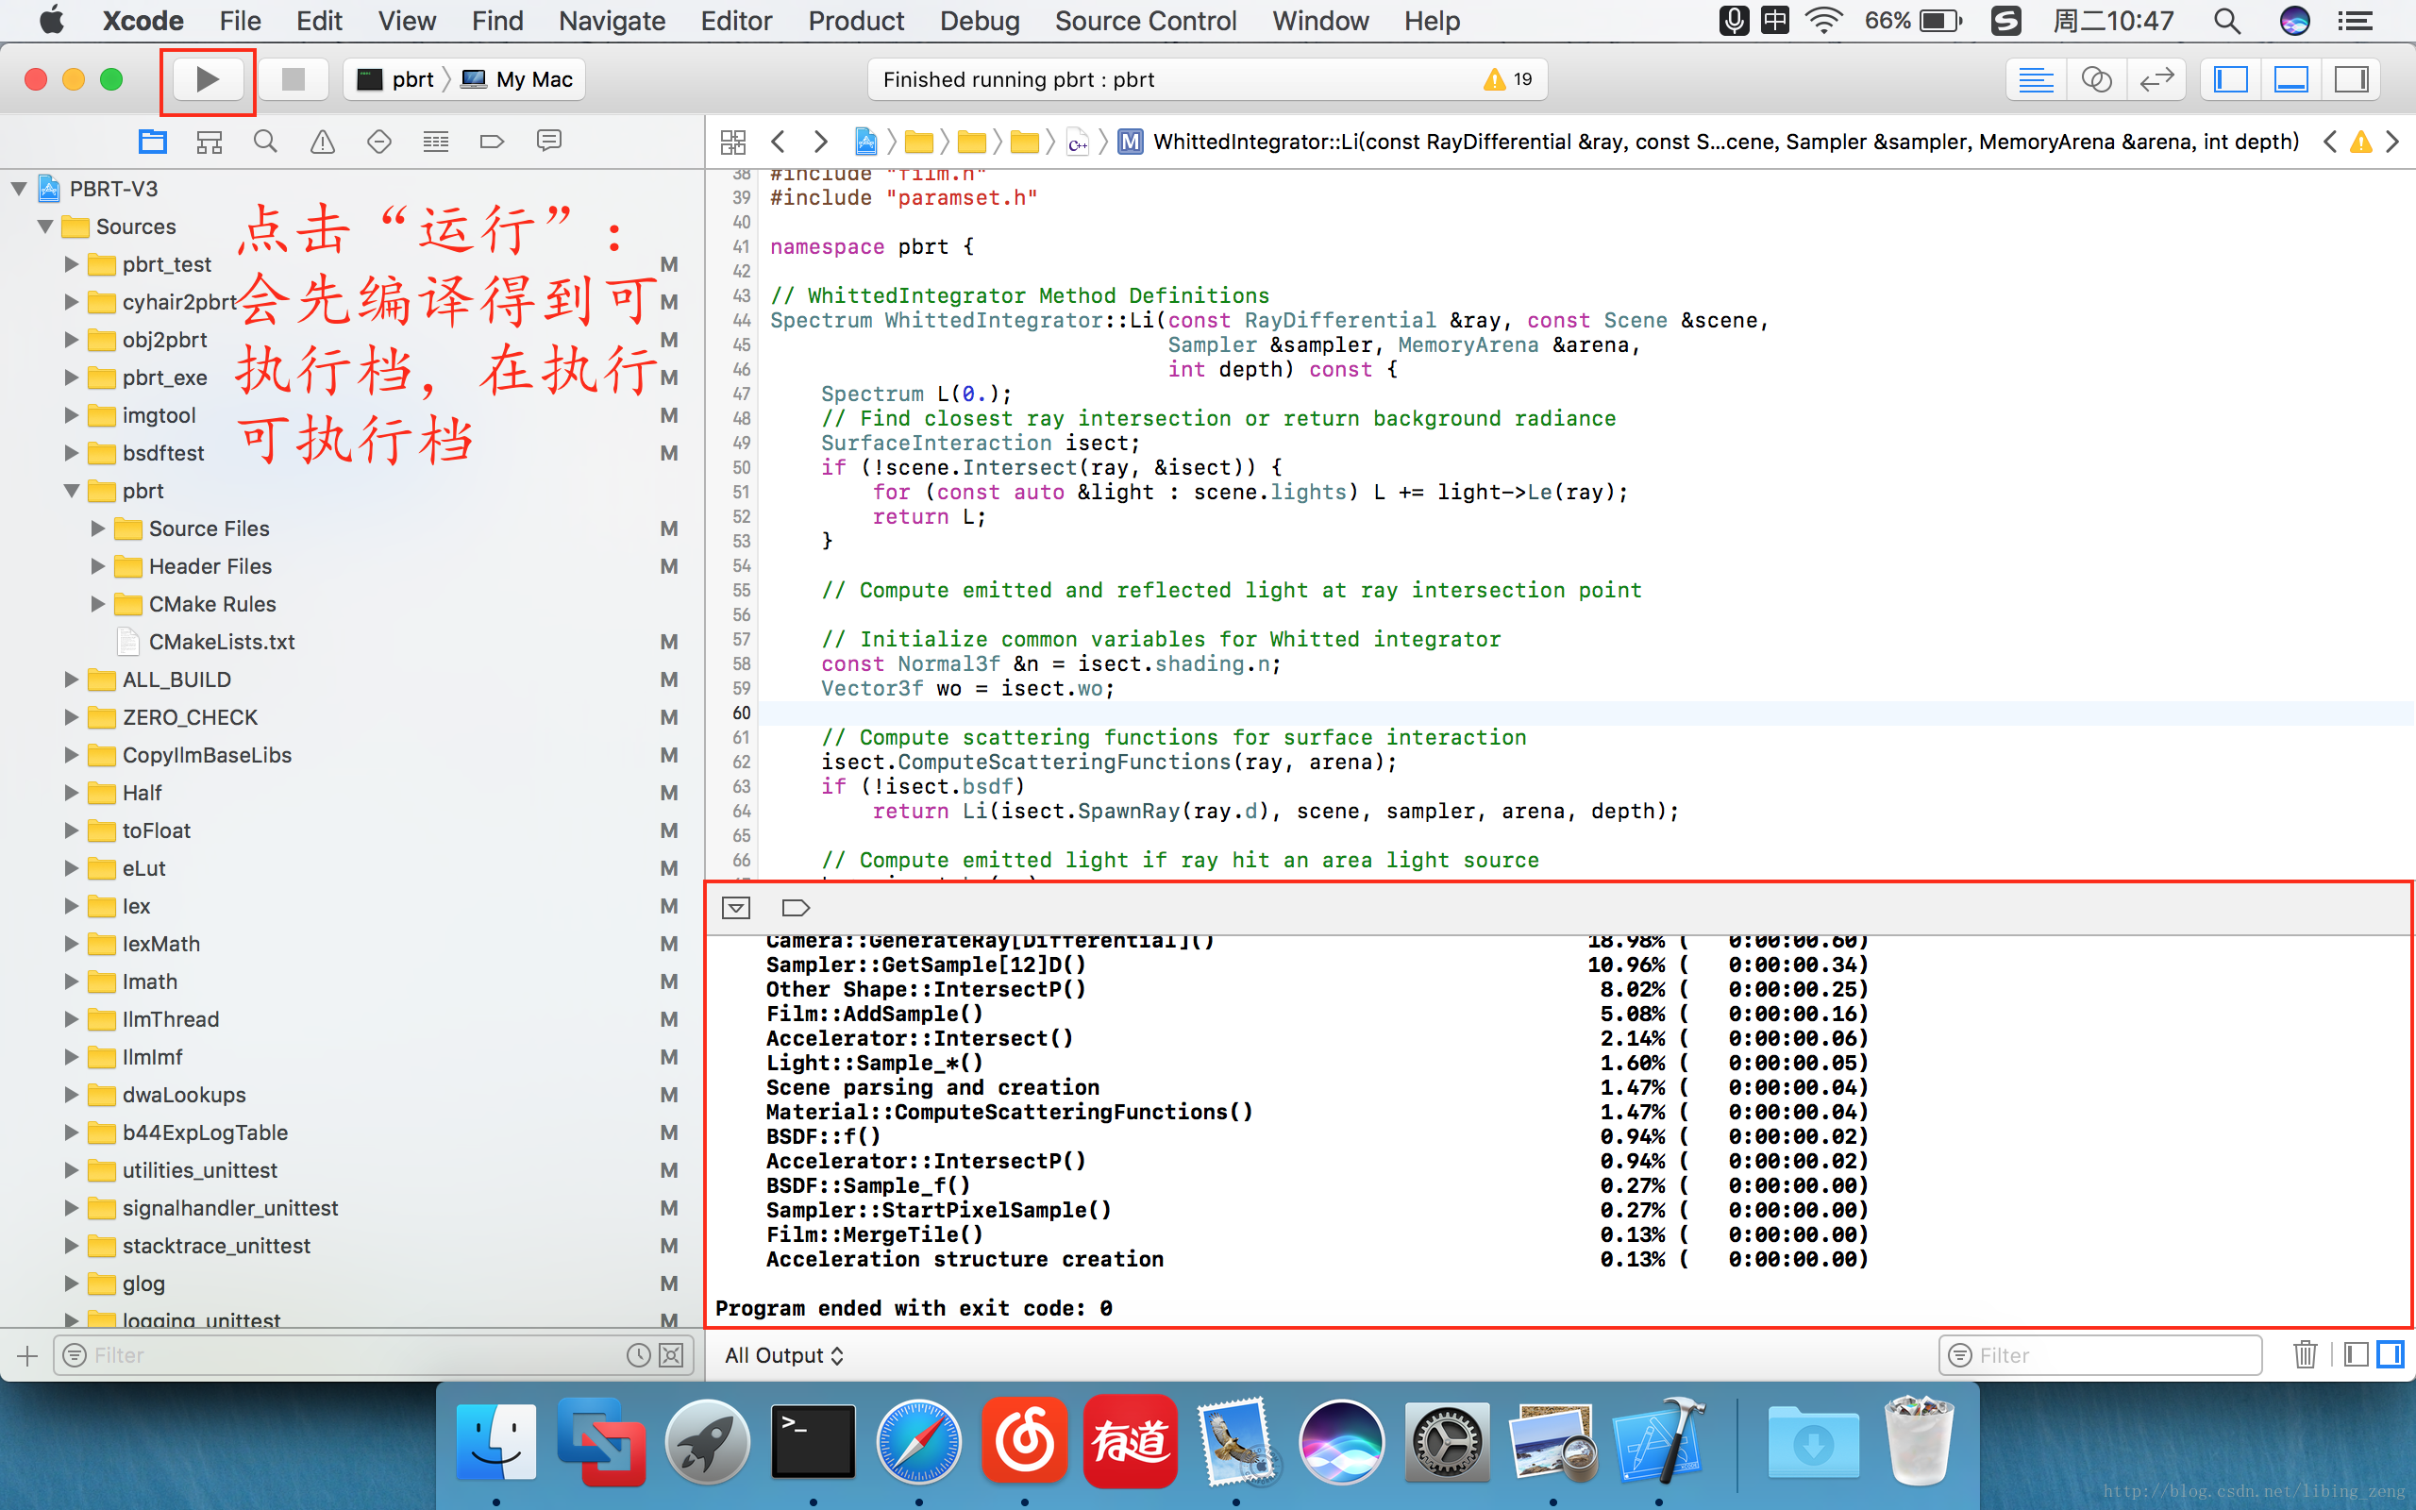Open the Source Control menu
Image resolution: width=2416 pixels, height=1510 pixels.
[1145, 21]
